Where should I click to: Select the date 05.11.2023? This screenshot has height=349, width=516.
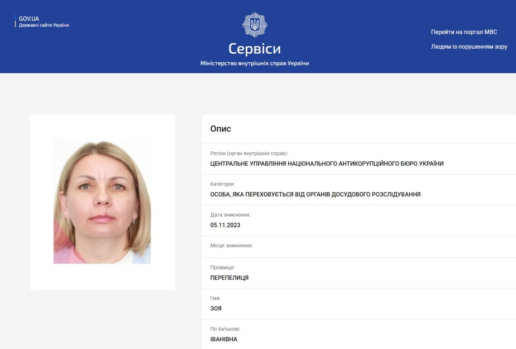click(225, 225)
